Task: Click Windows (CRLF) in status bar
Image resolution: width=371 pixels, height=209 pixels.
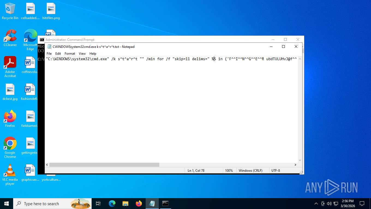Action: (x=250, y=171)
